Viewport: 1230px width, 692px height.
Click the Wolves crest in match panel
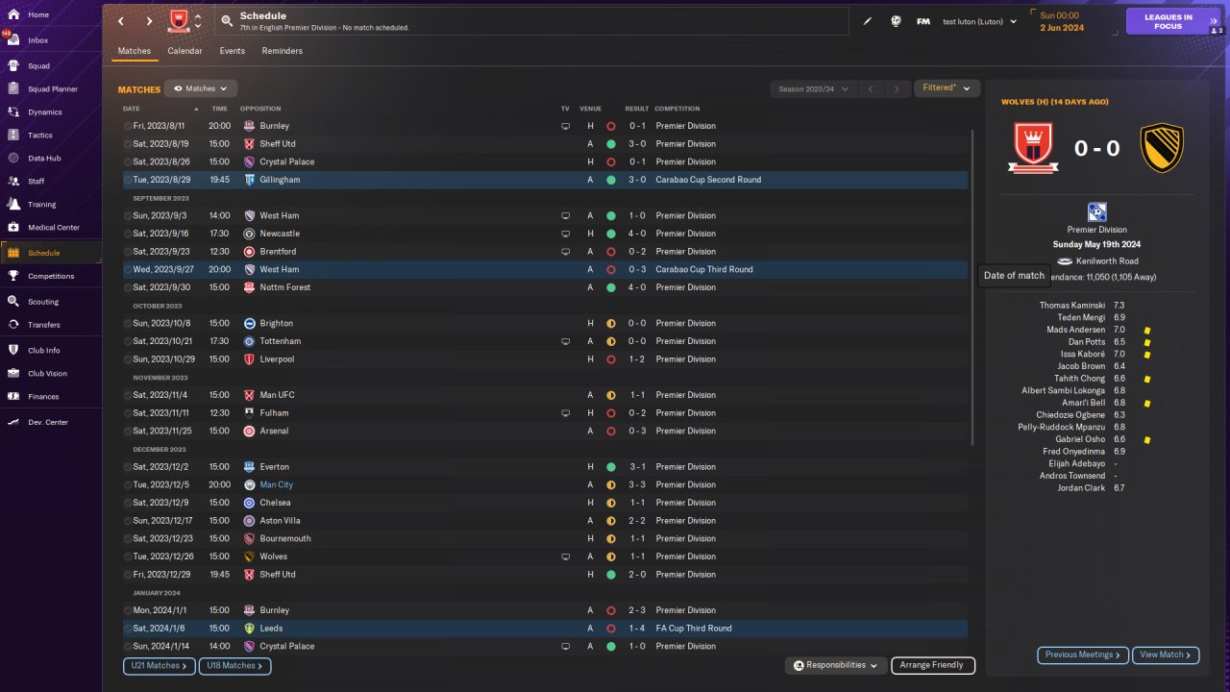(1162, 148)
